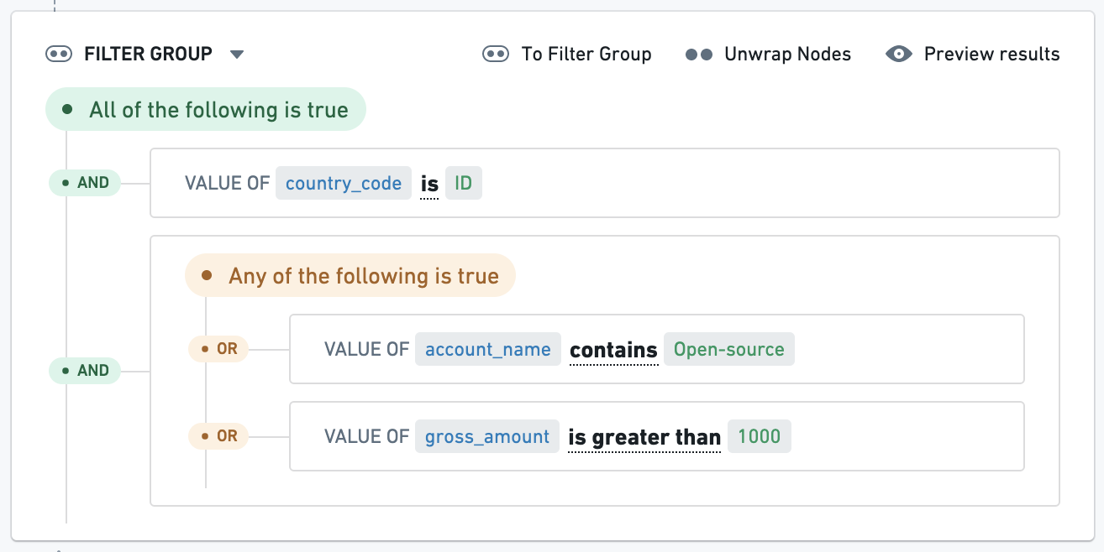Select the gross_amount field chip
This screenshot has width=1104, height=552.
[x=487, y=436]
